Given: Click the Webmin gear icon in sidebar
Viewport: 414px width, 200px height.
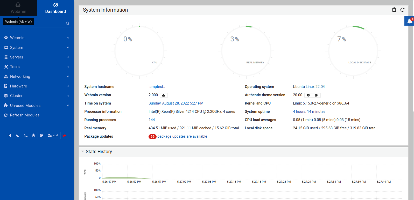Looking at the screenshot, I should (x=6, y=38).
